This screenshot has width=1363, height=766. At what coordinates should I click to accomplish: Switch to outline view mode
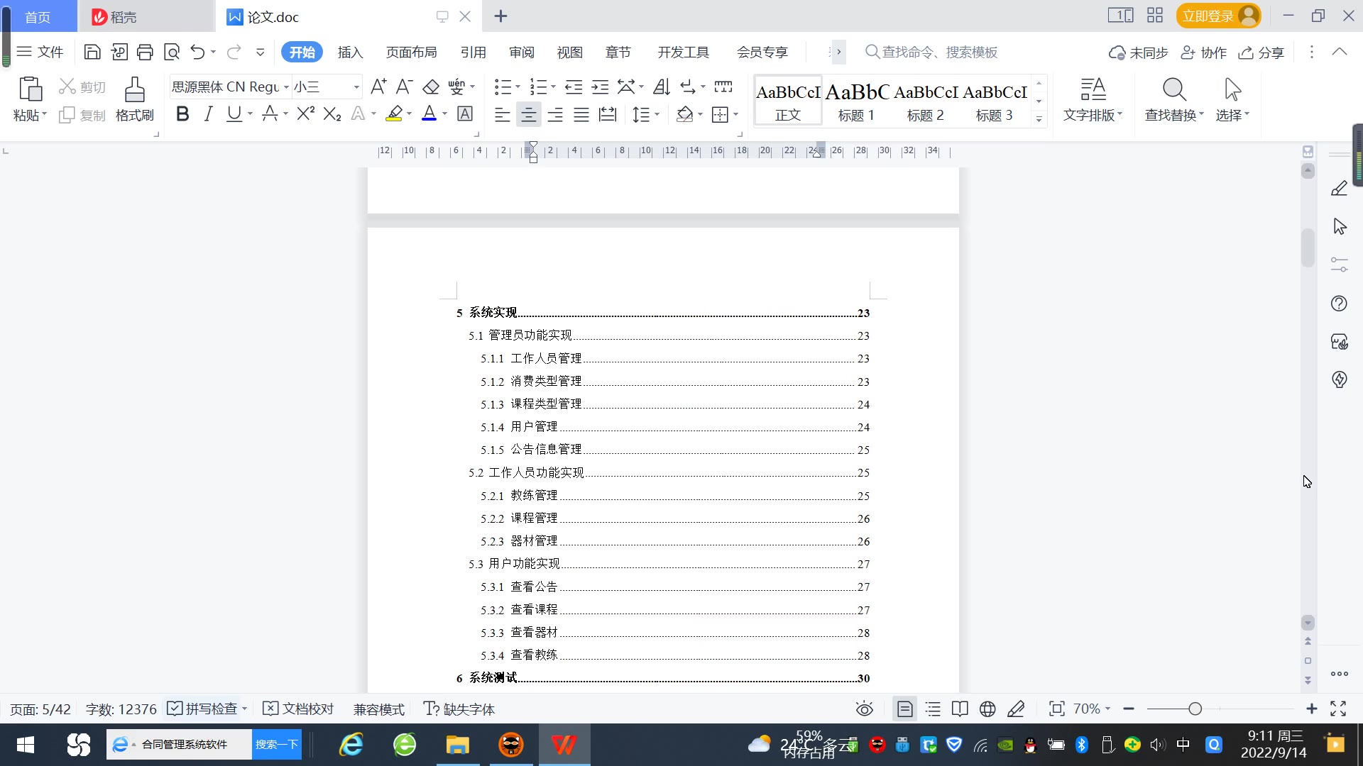click(x=933, y=709)
